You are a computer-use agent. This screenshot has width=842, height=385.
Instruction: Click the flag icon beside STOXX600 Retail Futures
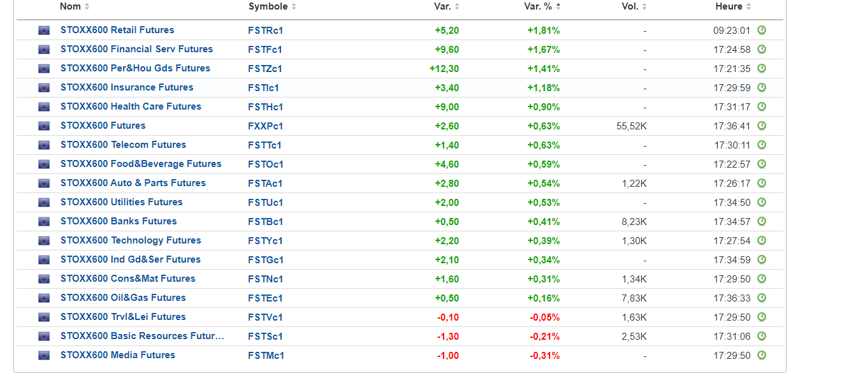tap(44, 30)
